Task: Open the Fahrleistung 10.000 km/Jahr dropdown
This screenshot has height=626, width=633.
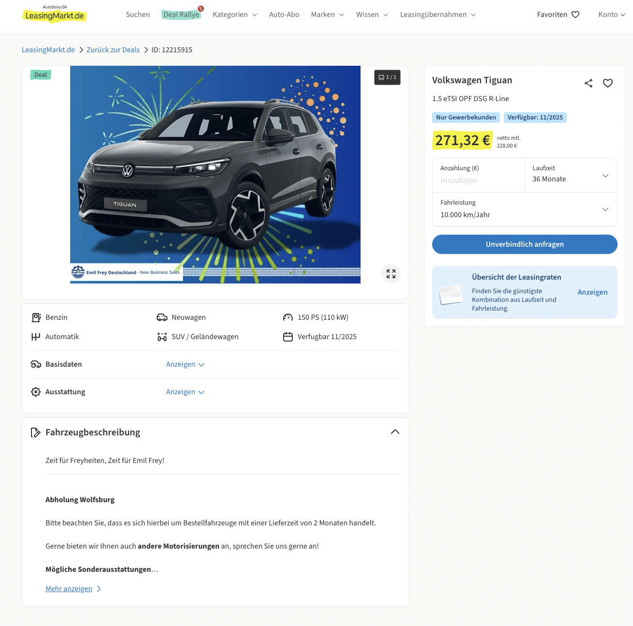Action: (525, 209)
